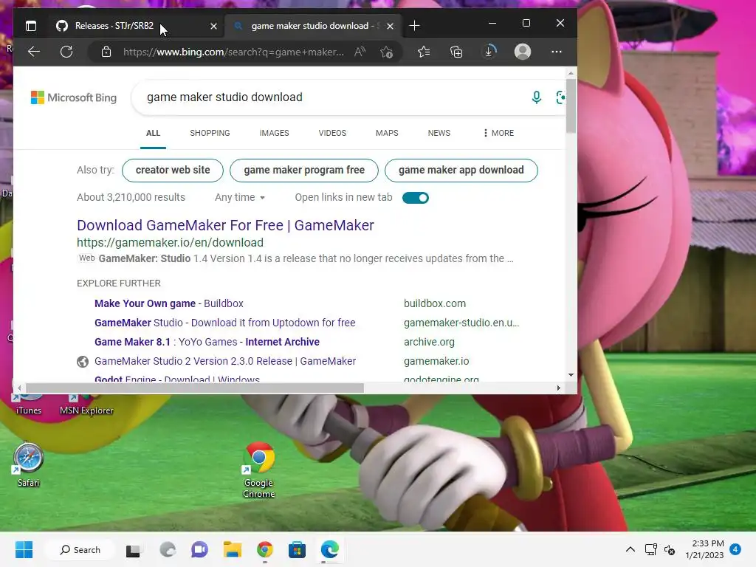Select the NEWS results tab
756x567 pixels.
coord(439,133)
